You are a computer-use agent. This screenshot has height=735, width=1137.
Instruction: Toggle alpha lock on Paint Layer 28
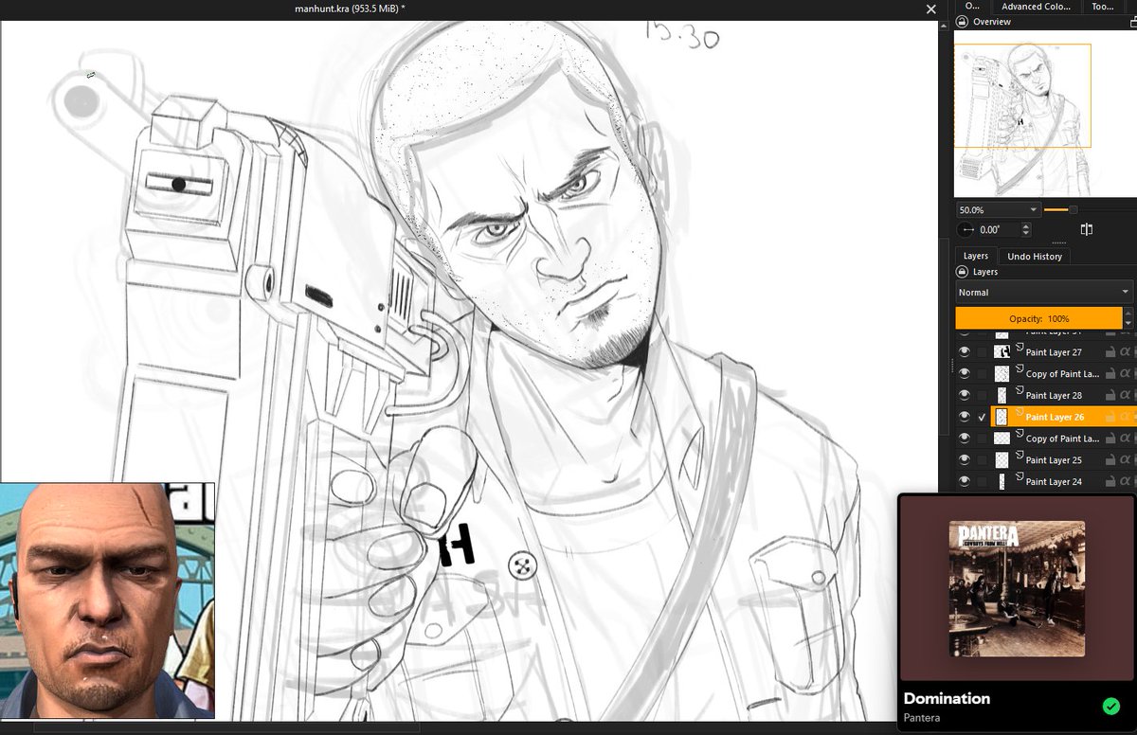[x=1125, y=395]
